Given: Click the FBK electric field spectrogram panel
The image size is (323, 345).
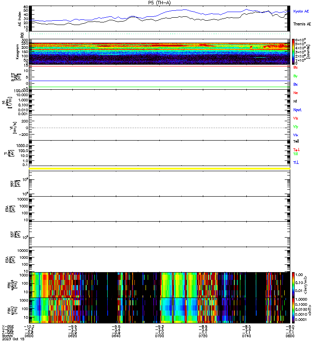Looking at the screenshot, I should pyautogui.click(x=159, y=285).
